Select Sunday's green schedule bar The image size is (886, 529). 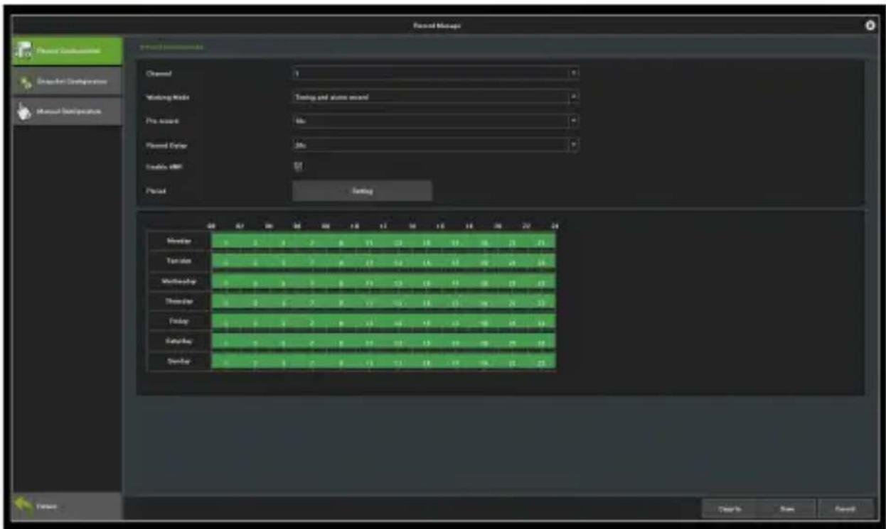[x=383, y=361]
